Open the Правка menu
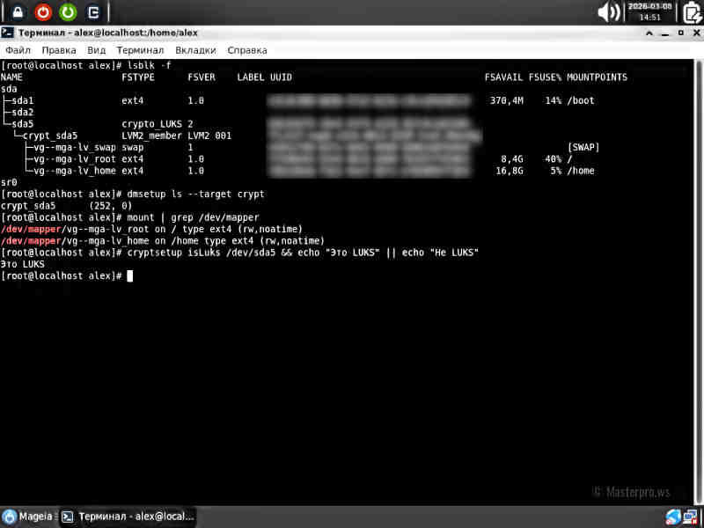The image size is (704, 528). point(59,51)
